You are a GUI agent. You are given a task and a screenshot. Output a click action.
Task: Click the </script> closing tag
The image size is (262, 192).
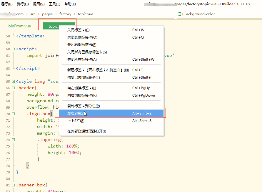pyautogui.click(x=28, y=68)
